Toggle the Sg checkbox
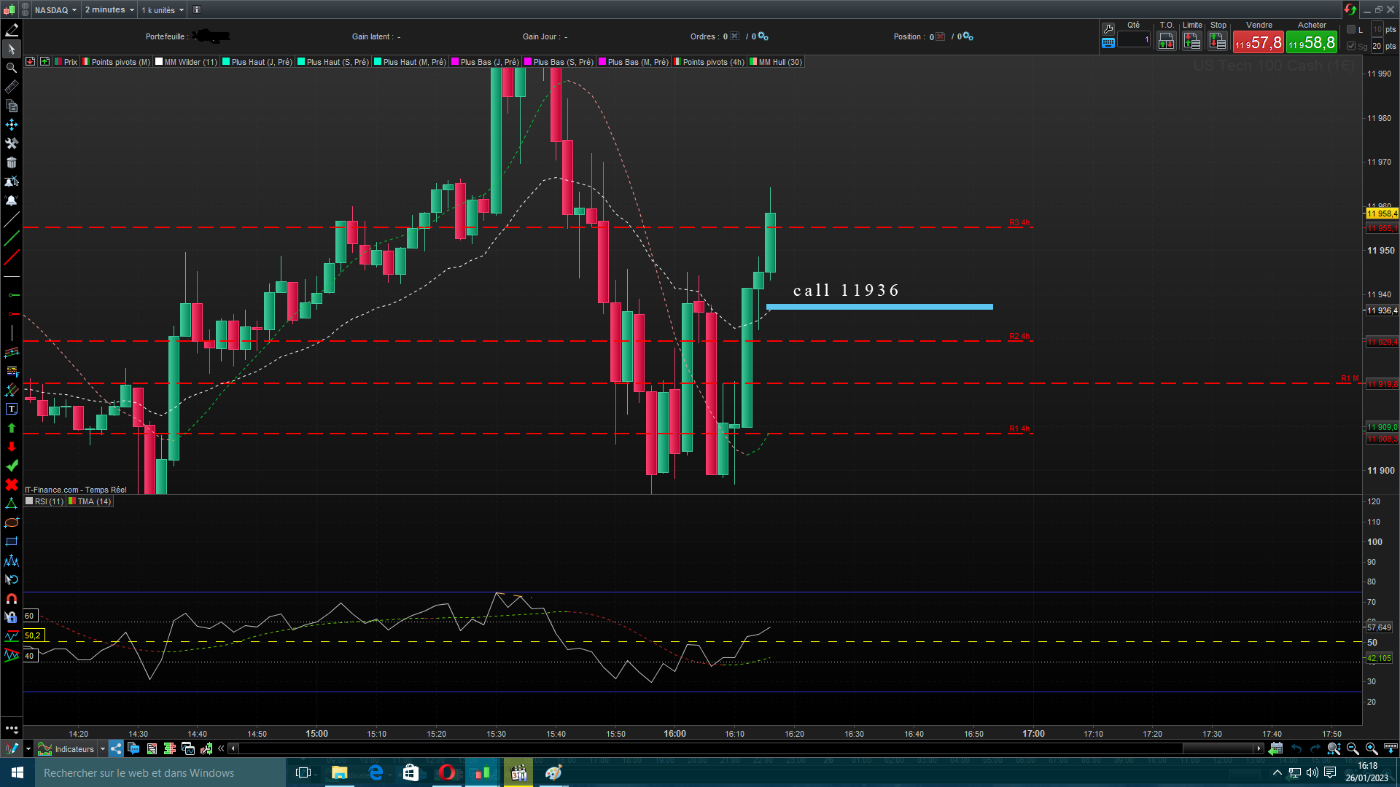Screen dimensions: 1400x787 1351,46
